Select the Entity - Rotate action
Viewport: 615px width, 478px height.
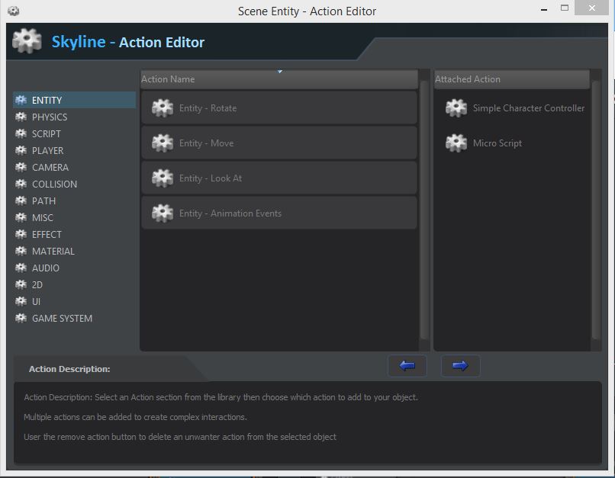tap(279, 107)
